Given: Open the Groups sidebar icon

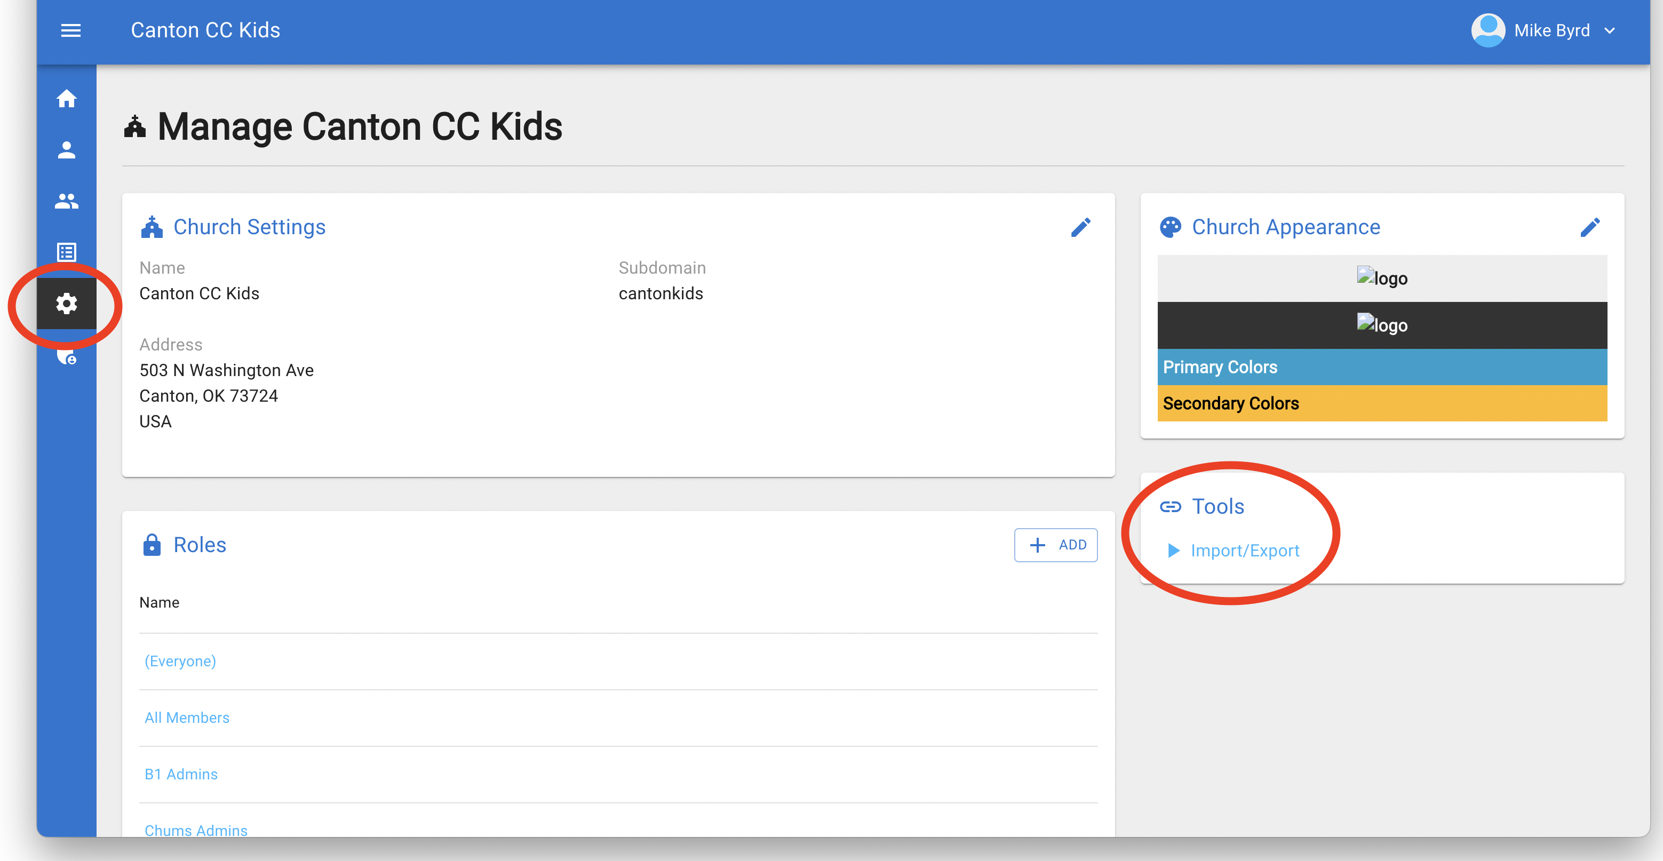Looking at the screenshot, I should pyautogui.click(x=67, y=201).
